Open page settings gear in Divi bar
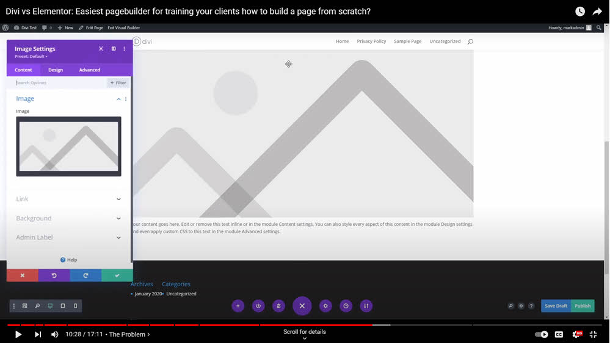610x343 pixels. pyautogui.click(x=325, y=306)
